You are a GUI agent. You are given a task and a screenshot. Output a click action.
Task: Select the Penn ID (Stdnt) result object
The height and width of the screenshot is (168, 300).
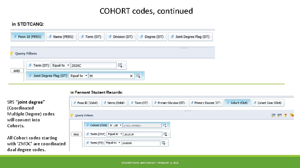tap(86, 103)
